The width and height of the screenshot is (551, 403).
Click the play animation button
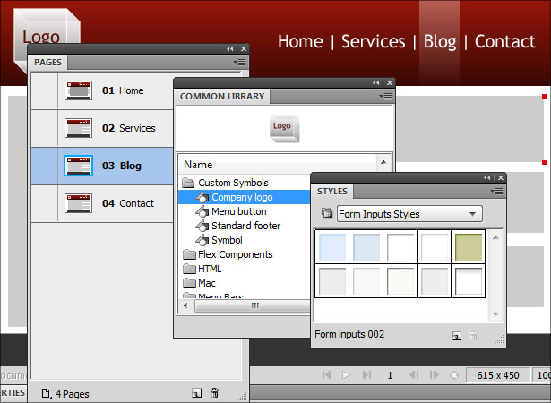[x=346, y=375]
